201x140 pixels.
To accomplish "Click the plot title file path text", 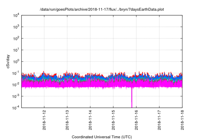I will click(101, 10).
